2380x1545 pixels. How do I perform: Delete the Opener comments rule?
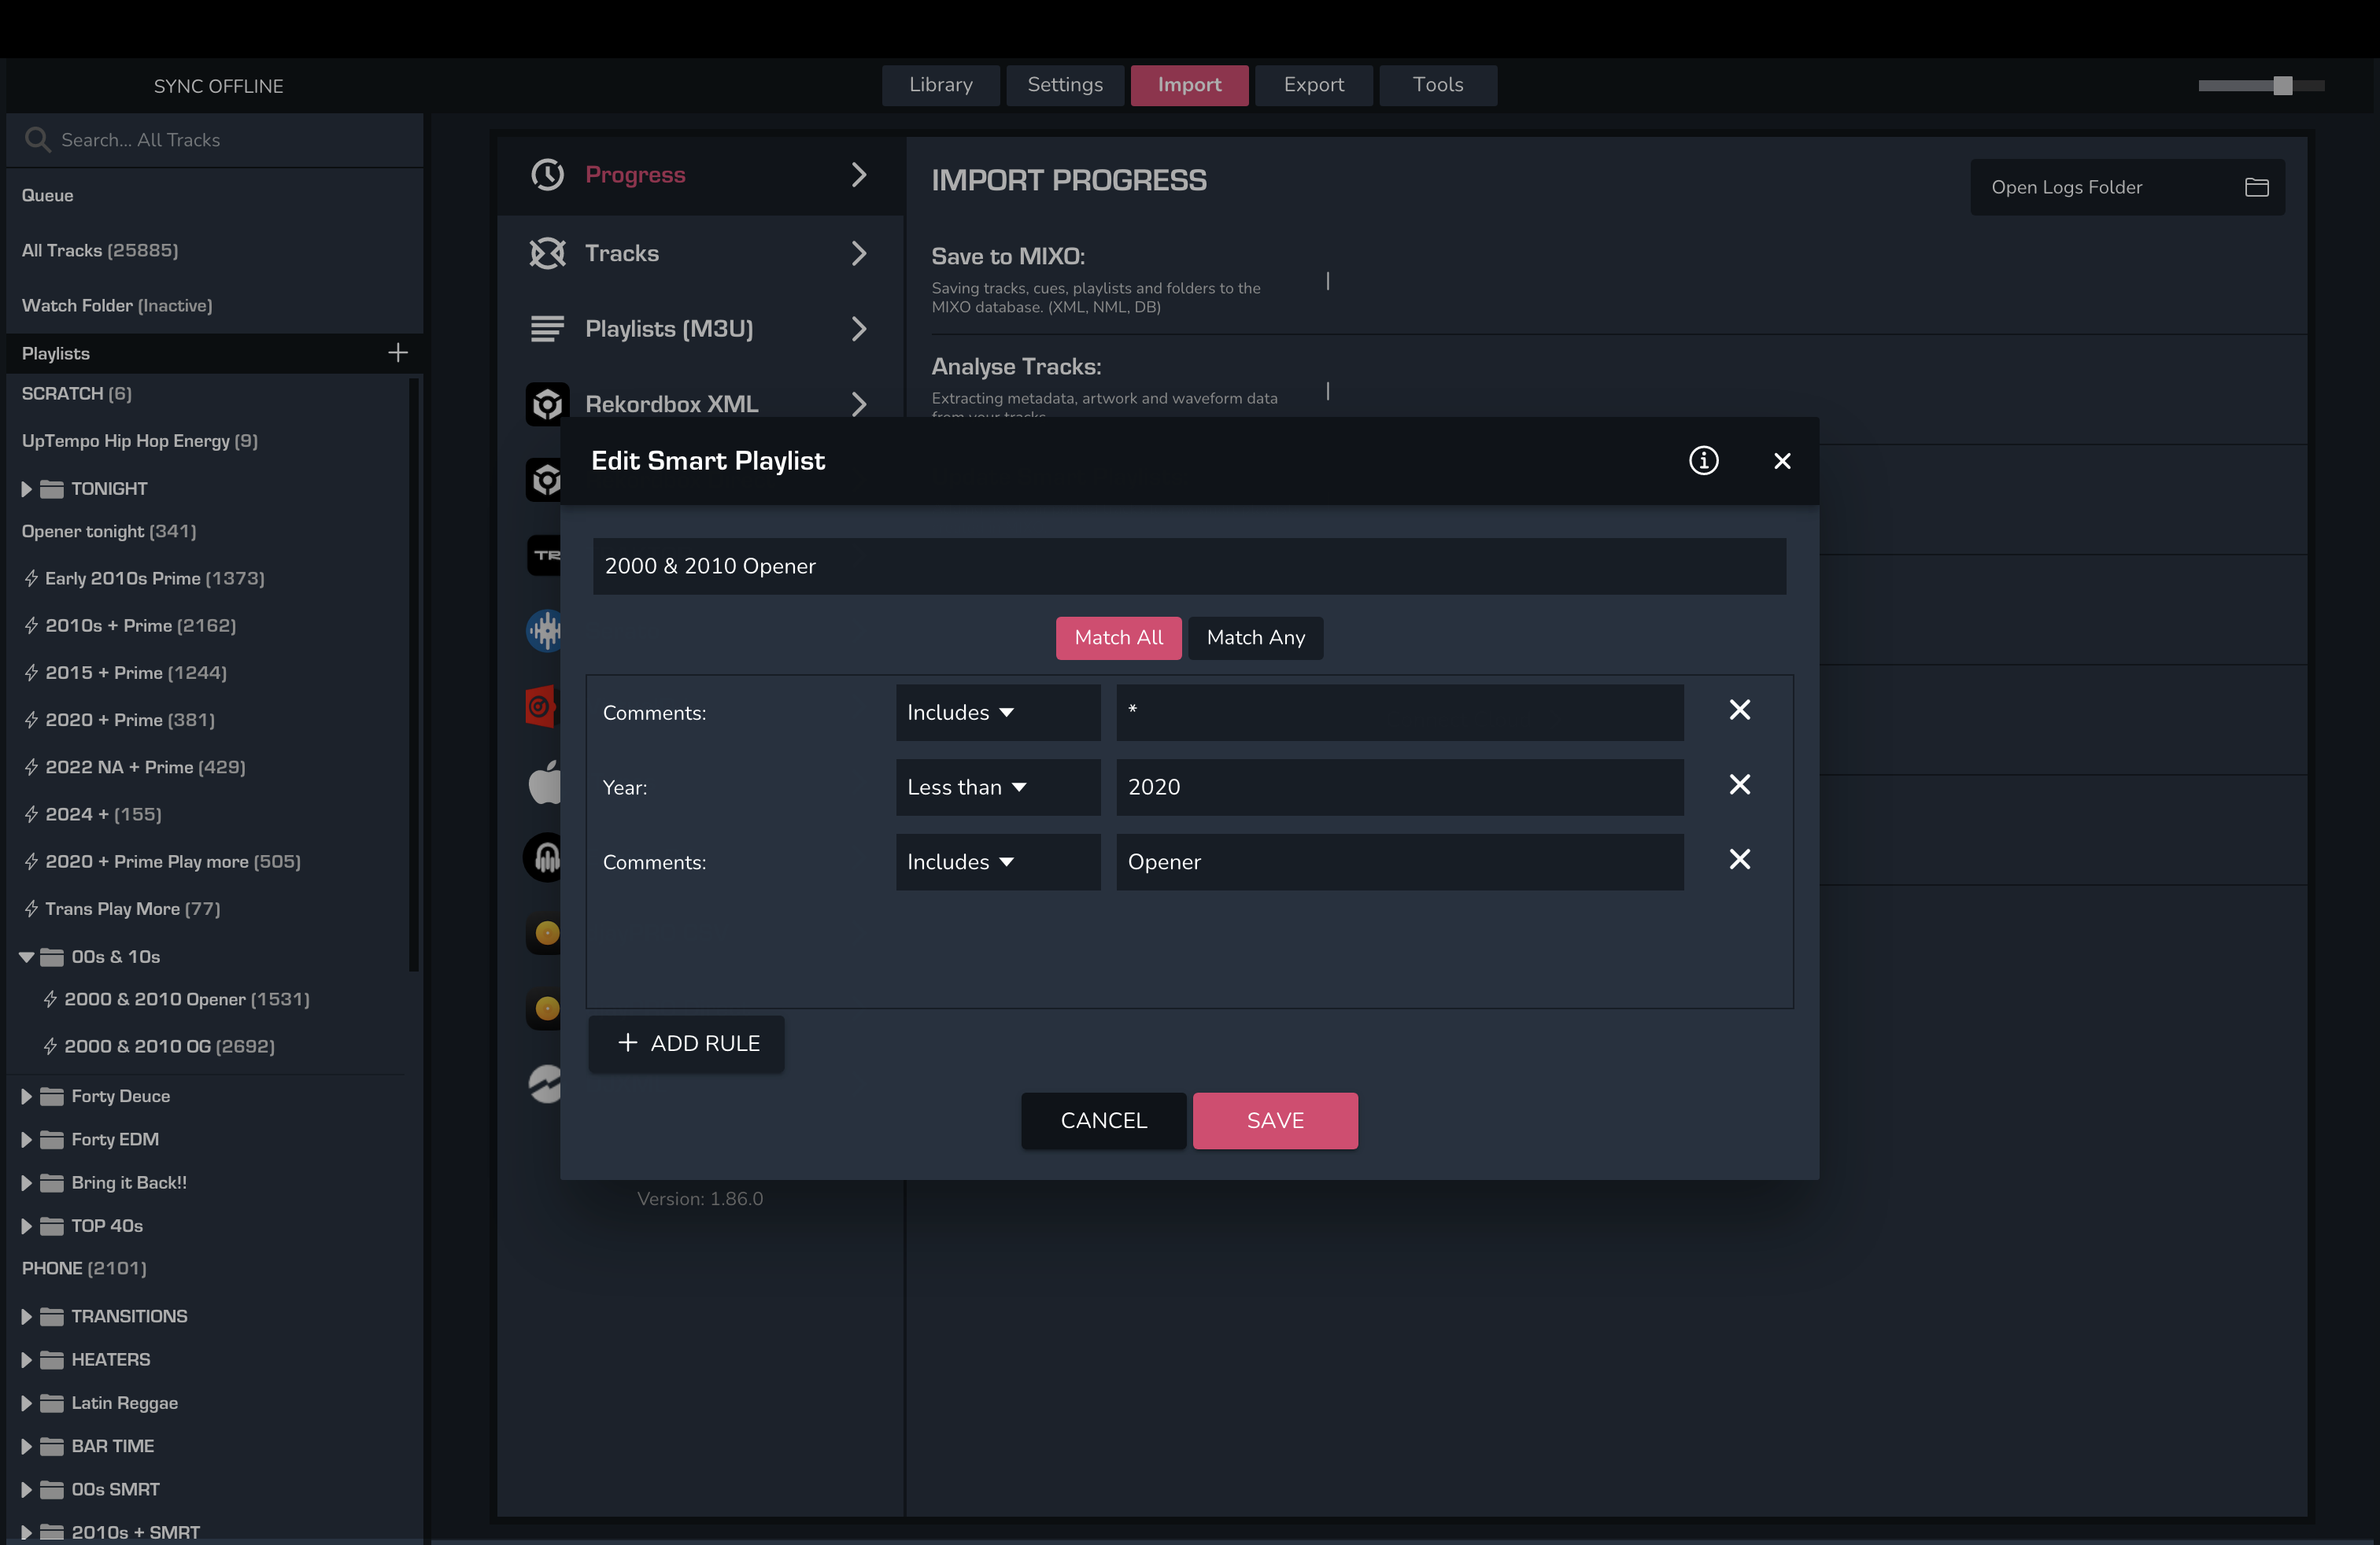click(x=1739, y=861)
